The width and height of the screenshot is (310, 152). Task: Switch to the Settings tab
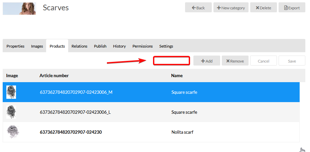pos(166,46)
